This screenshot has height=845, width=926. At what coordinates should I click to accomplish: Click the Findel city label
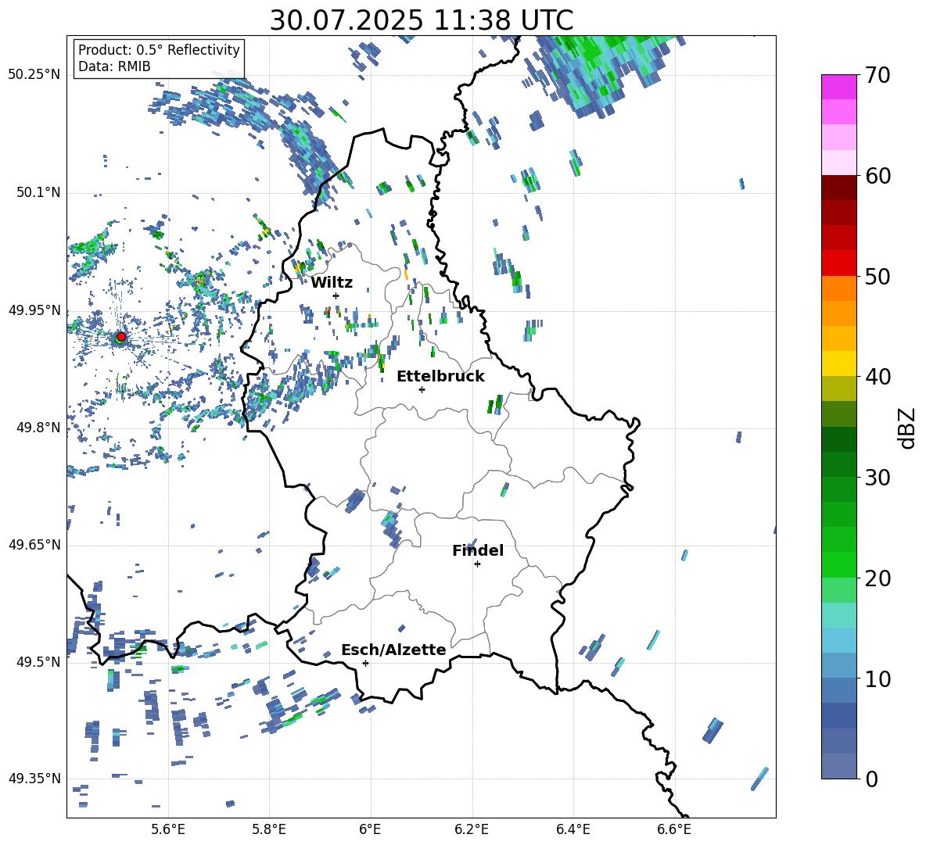pyautogui.click(x=478, y=550)
